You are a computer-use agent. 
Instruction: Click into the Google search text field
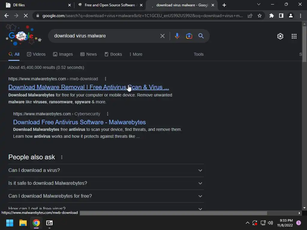106,36
